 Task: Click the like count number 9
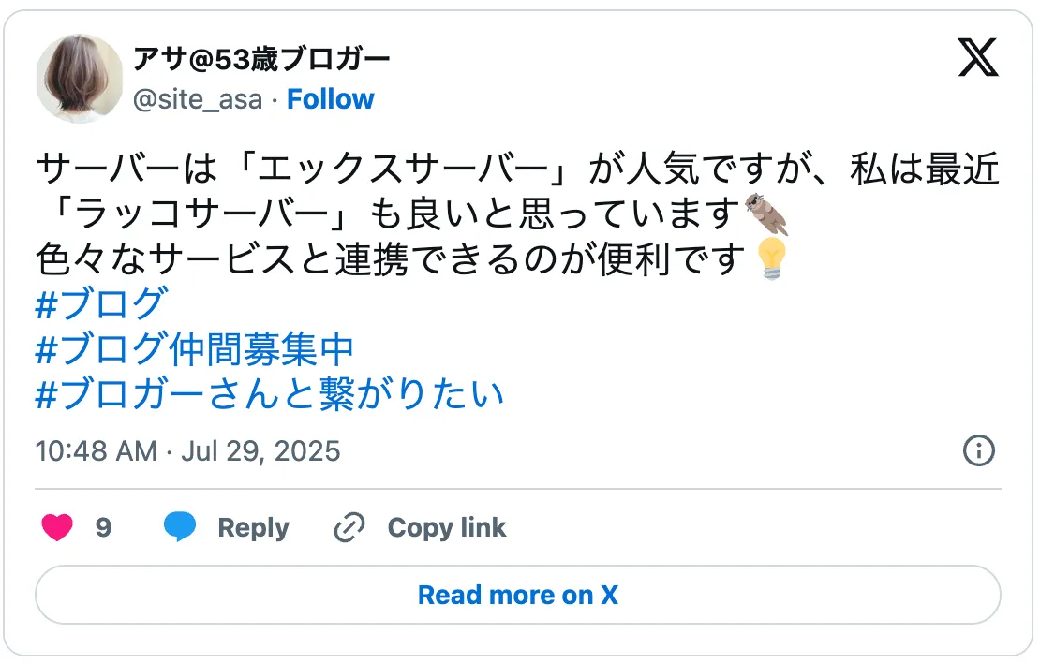102,527
